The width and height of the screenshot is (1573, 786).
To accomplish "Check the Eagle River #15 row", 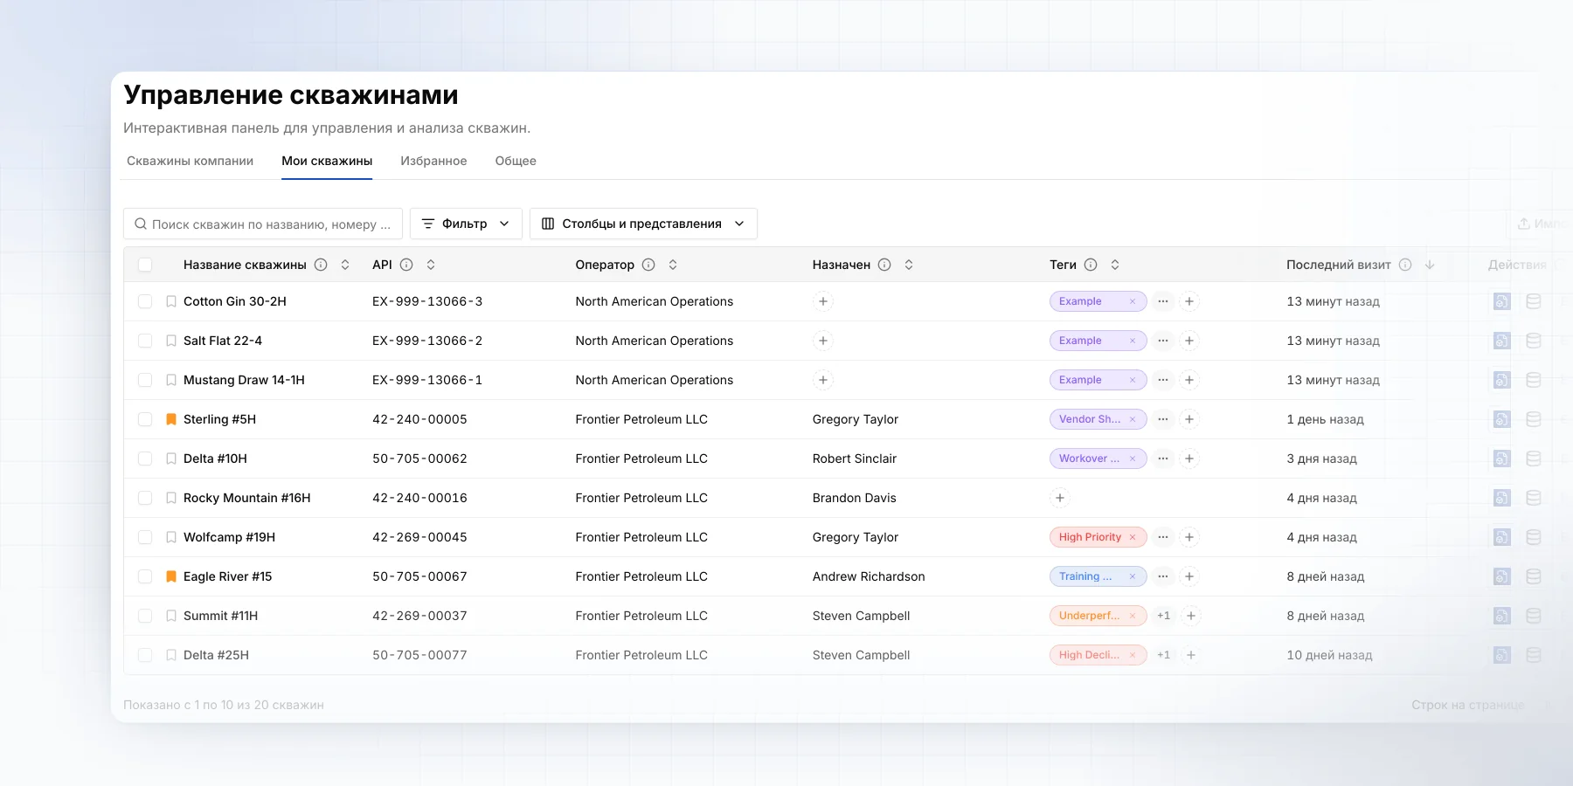I will pos(145,576).
